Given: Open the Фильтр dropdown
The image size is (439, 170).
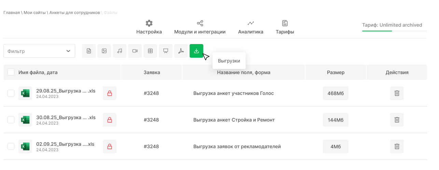Looking at the screenshot, I should coord(39,51).
